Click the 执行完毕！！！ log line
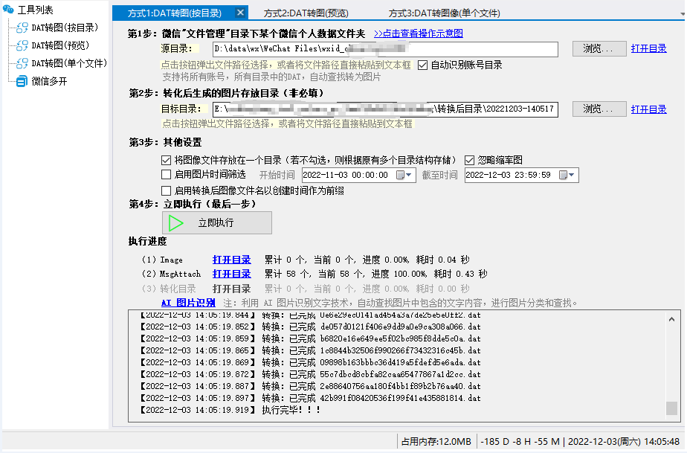This screenshot has width=687, height=453. pyautogui.click(x=230, y=410)
